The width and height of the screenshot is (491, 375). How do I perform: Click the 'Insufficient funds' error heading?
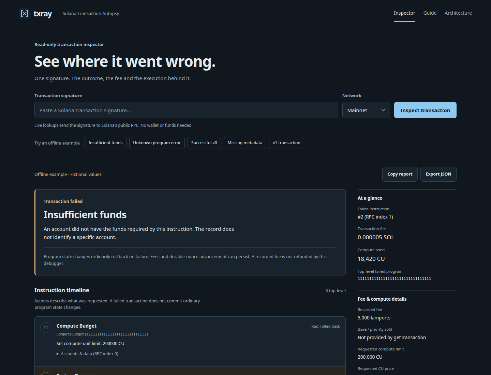(85, 215)
